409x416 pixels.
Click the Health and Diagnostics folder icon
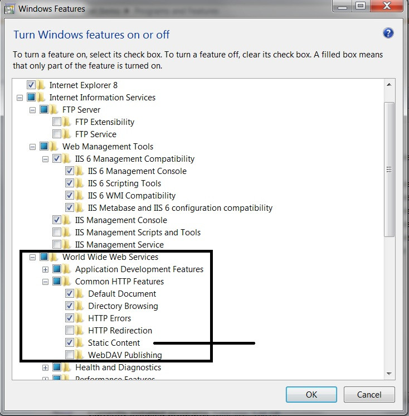pyautogui.click(x=67, y=367)
